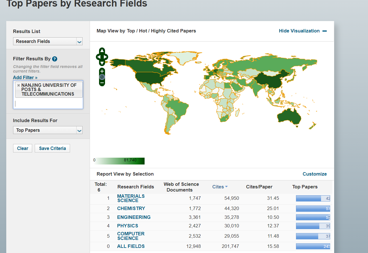Pan the map down with the arrow

click(x=102, y=63)
